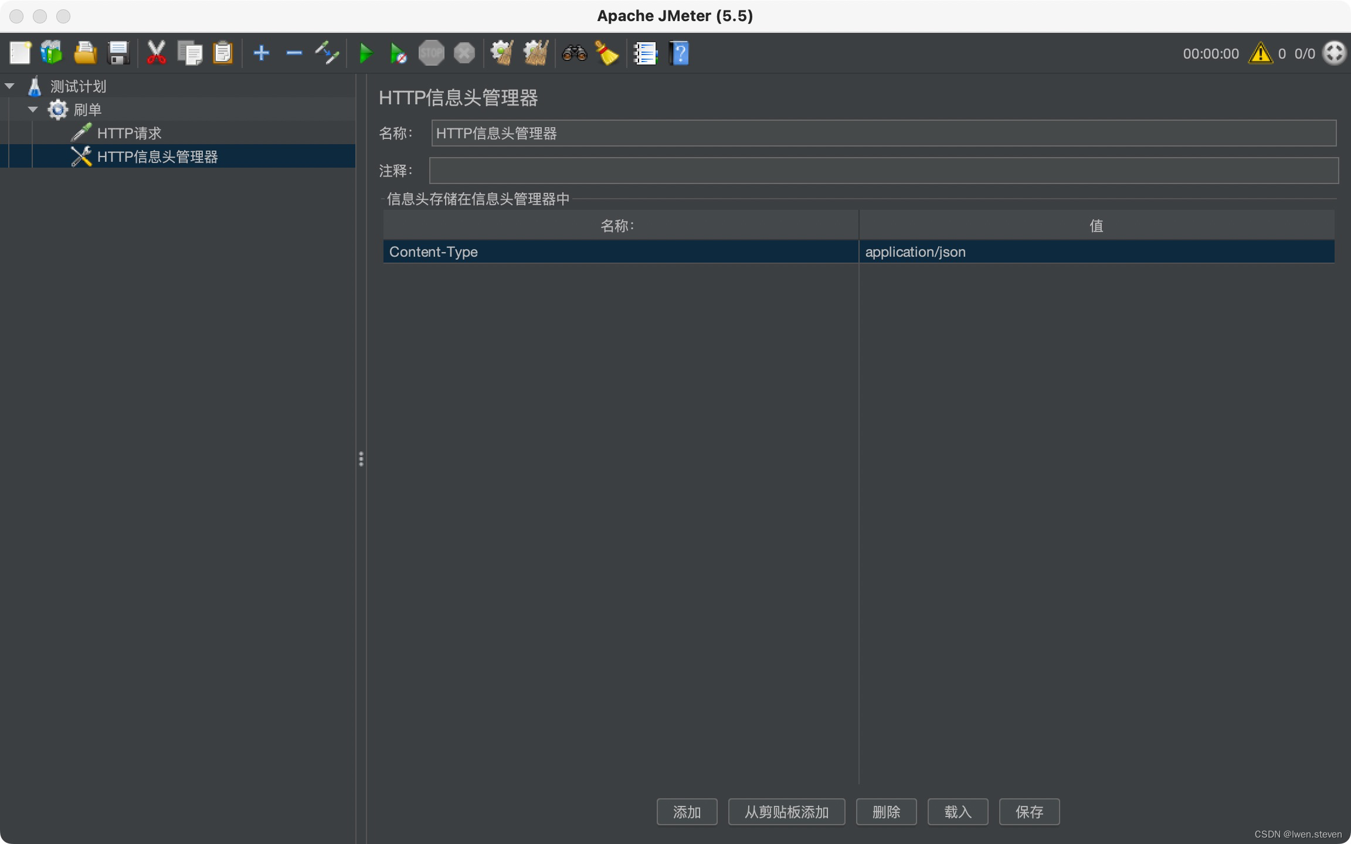Start the test with green play icon
This screenshot has width=1351, height=844.
coord(366,53)
